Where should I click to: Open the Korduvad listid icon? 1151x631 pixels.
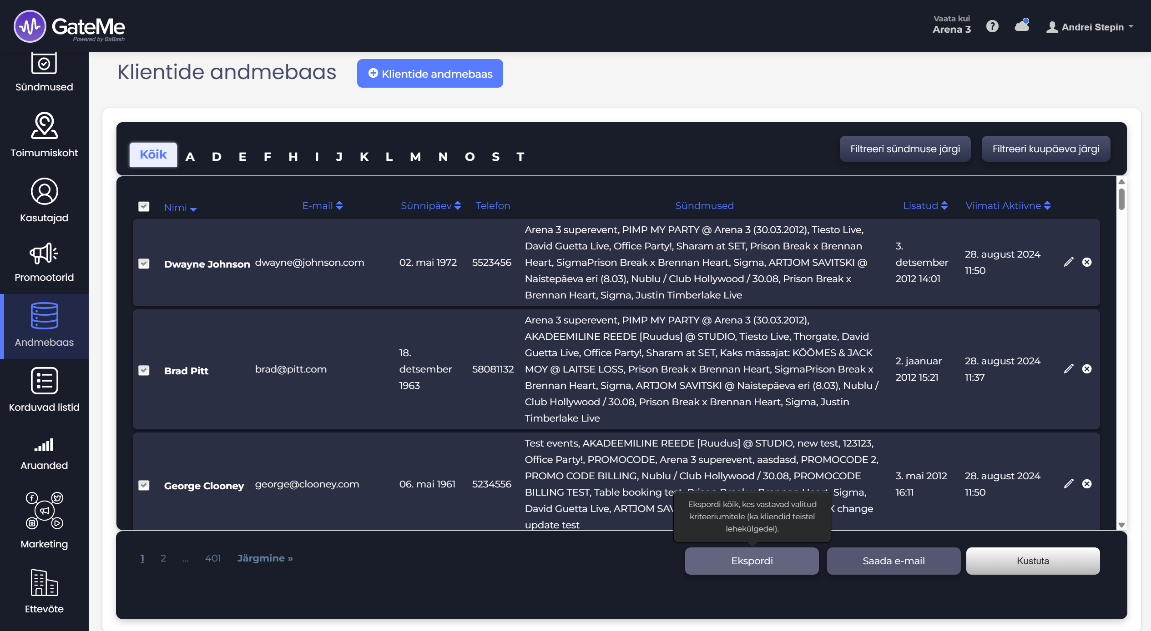pos(44,381)
